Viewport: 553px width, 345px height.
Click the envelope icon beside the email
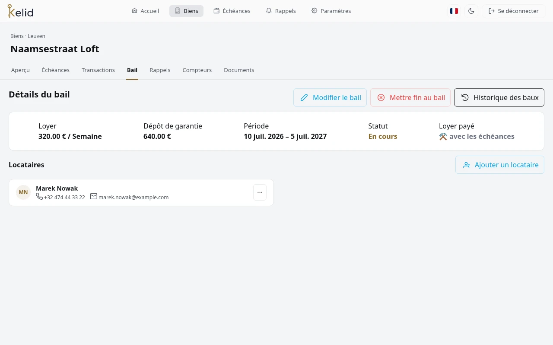click(94, 197)
